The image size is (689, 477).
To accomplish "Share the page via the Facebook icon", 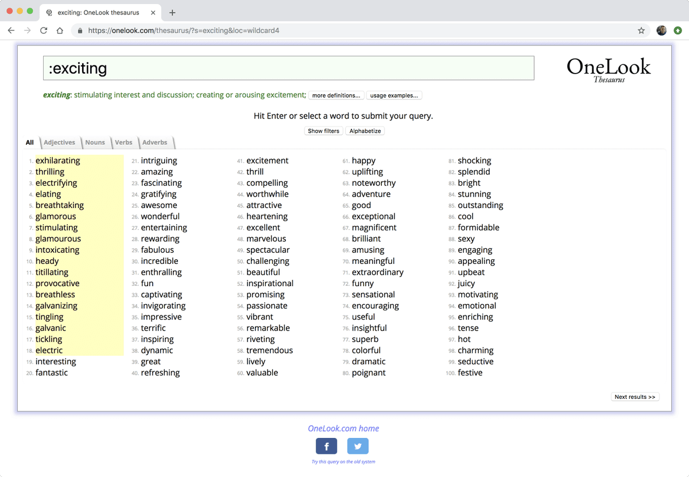I will (326, 446).
